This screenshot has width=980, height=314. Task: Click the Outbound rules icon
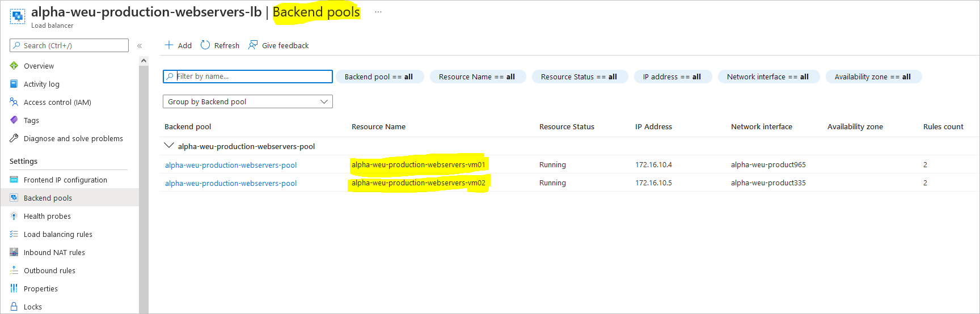pos(14,270)
